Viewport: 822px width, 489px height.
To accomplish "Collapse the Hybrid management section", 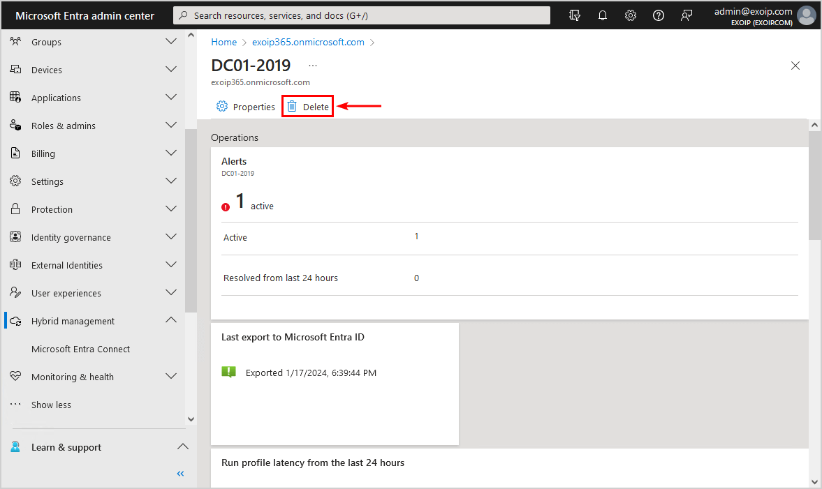I will (171, 321).
